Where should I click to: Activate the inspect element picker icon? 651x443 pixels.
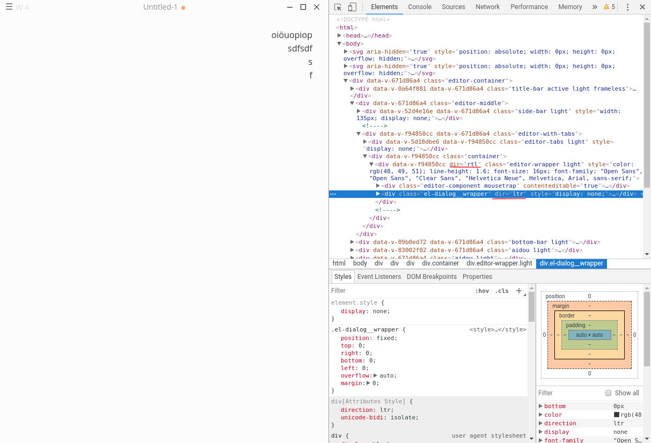[338, 7]
